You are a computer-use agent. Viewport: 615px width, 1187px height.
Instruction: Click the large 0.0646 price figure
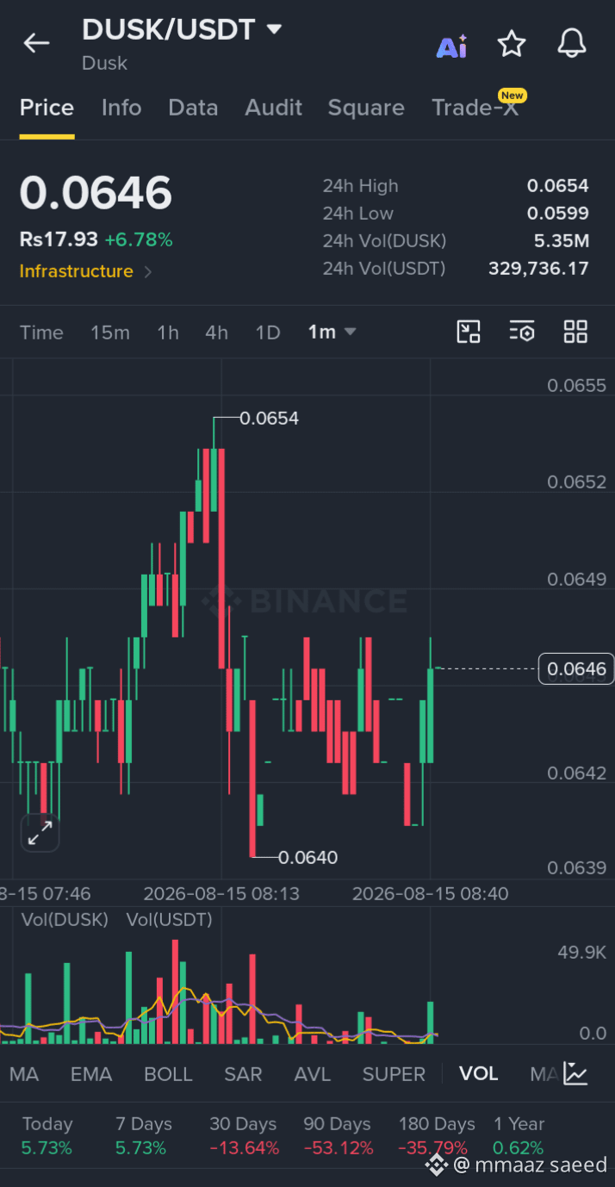point(96,193)
